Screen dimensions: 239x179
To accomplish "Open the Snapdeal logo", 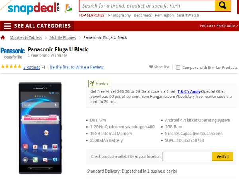I will pos(34,8).
